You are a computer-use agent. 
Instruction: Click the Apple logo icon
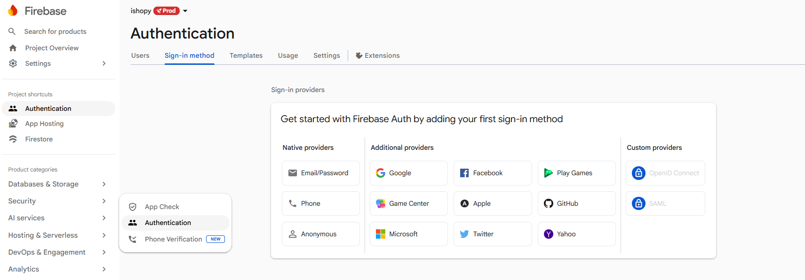pos(464,203)
